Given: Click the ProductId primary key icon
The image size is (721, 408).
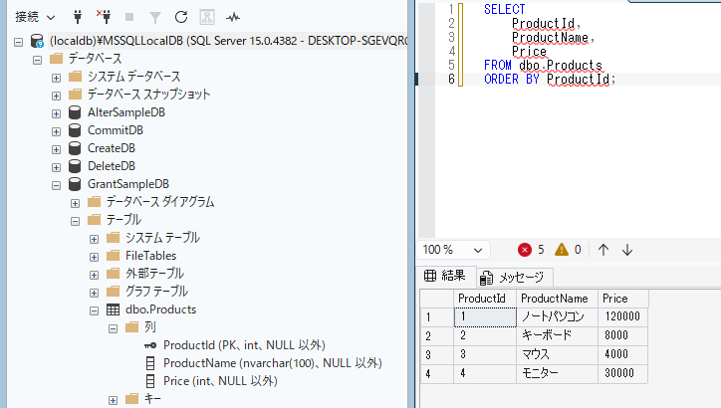Looking at the screenshot, I should coord(150,345).
